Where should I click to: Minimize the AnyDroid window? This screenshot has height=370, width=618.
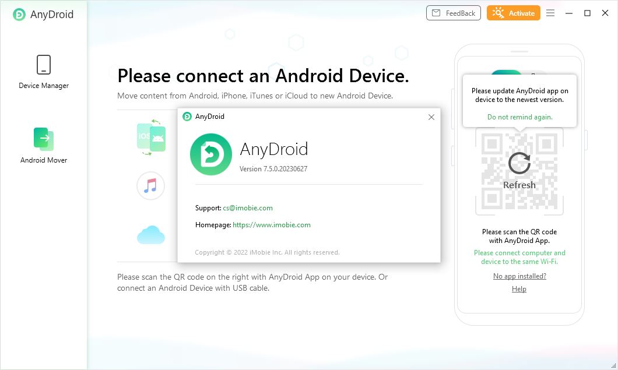tap(568, 13)
